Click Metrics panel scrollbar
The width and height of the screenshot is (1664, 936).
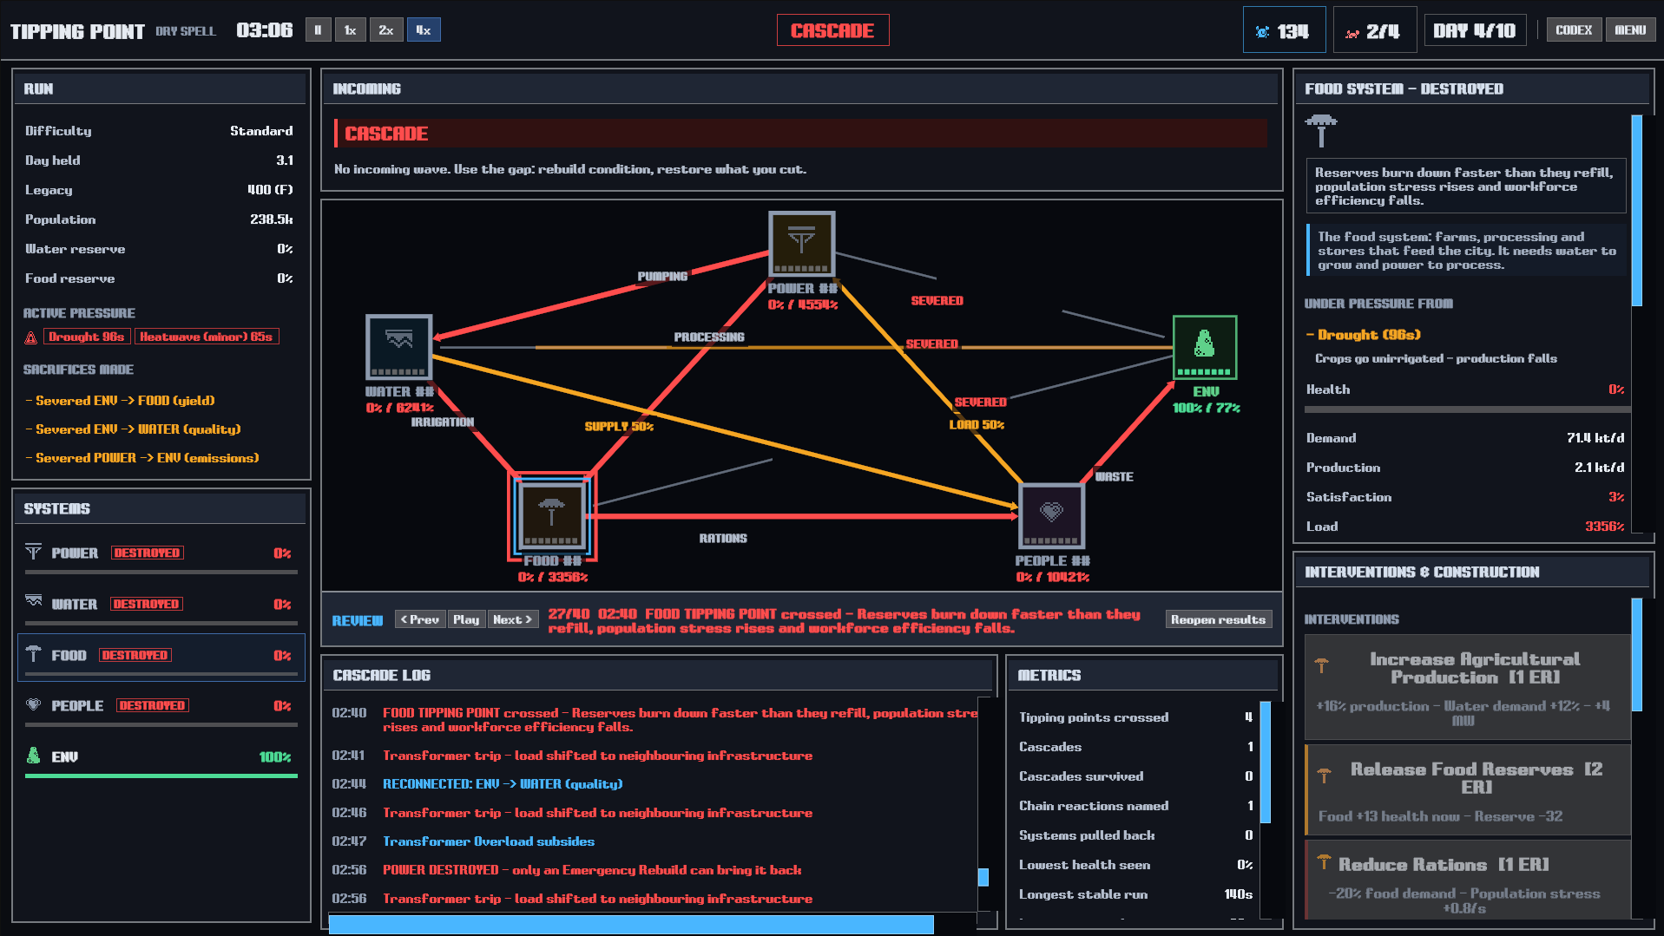(1266, 762)
